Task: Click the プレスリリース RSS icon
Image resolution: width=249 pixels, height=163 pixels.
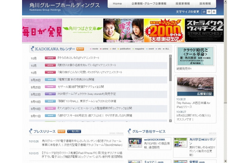Action: 61,132
